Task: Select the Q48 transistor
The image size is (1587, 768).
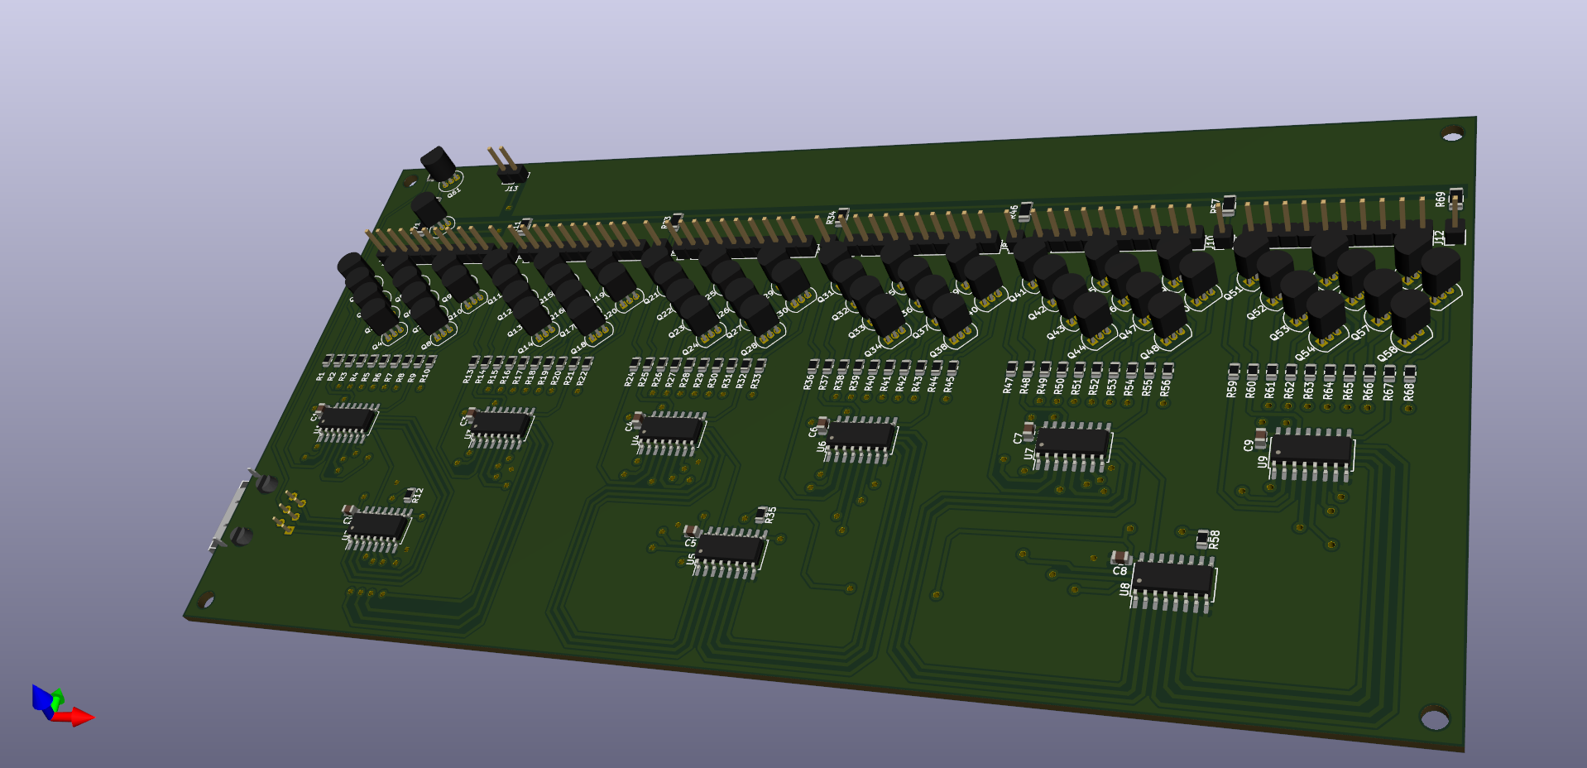Action: point(1167,320)
